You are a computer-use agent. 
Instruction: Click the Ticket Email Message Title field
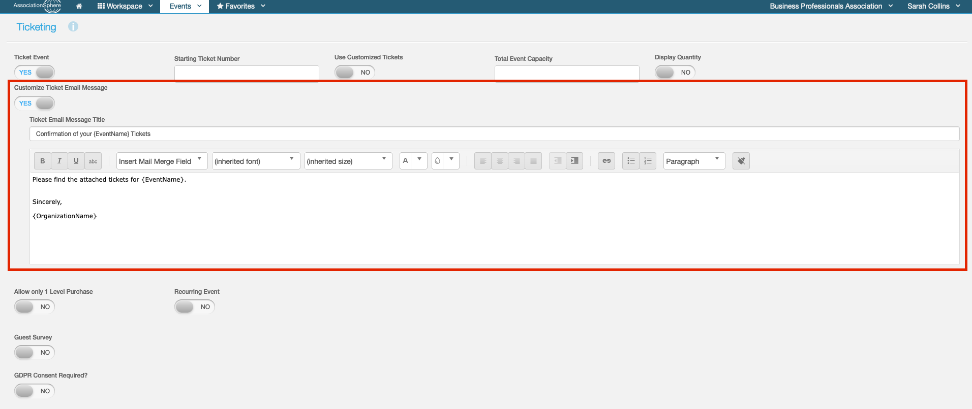coord(494,134)
